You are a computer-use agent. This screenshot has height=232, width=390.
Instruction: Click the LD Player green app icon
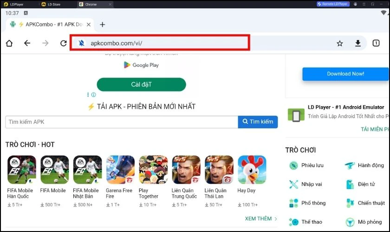click(296, 116)
